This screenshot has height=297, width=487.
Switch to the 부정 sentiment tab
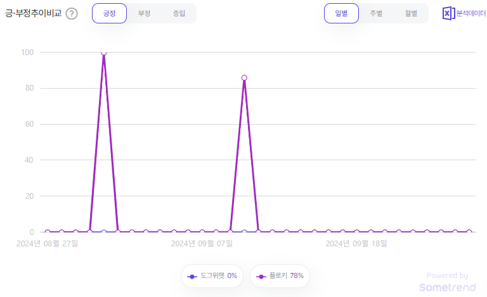pos(144,13)
